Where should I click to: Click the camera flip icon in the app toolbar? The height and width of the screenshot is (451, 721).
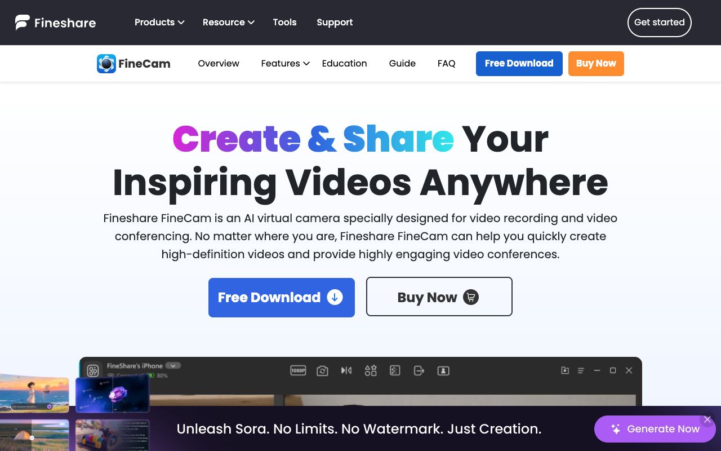(322, 370)
